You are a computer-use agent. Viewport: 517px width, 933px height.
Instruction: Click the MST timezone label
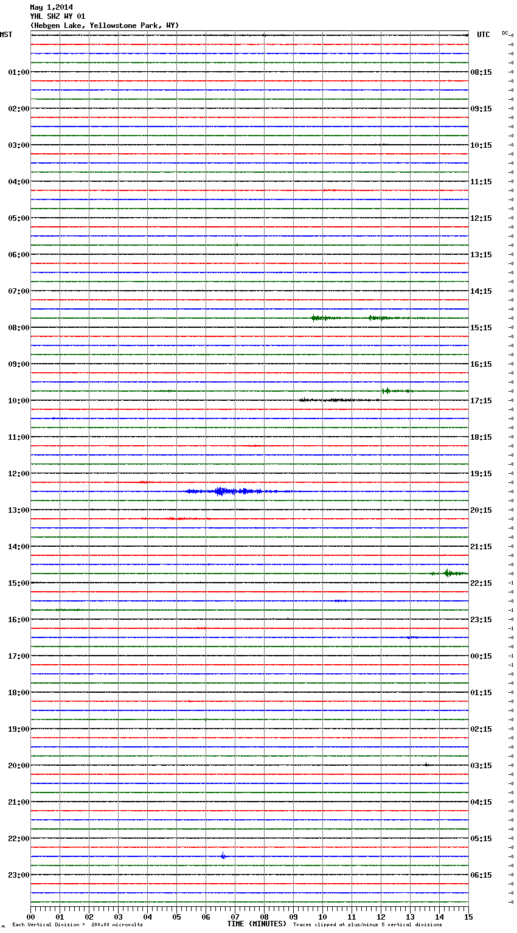tap(6, 35)
